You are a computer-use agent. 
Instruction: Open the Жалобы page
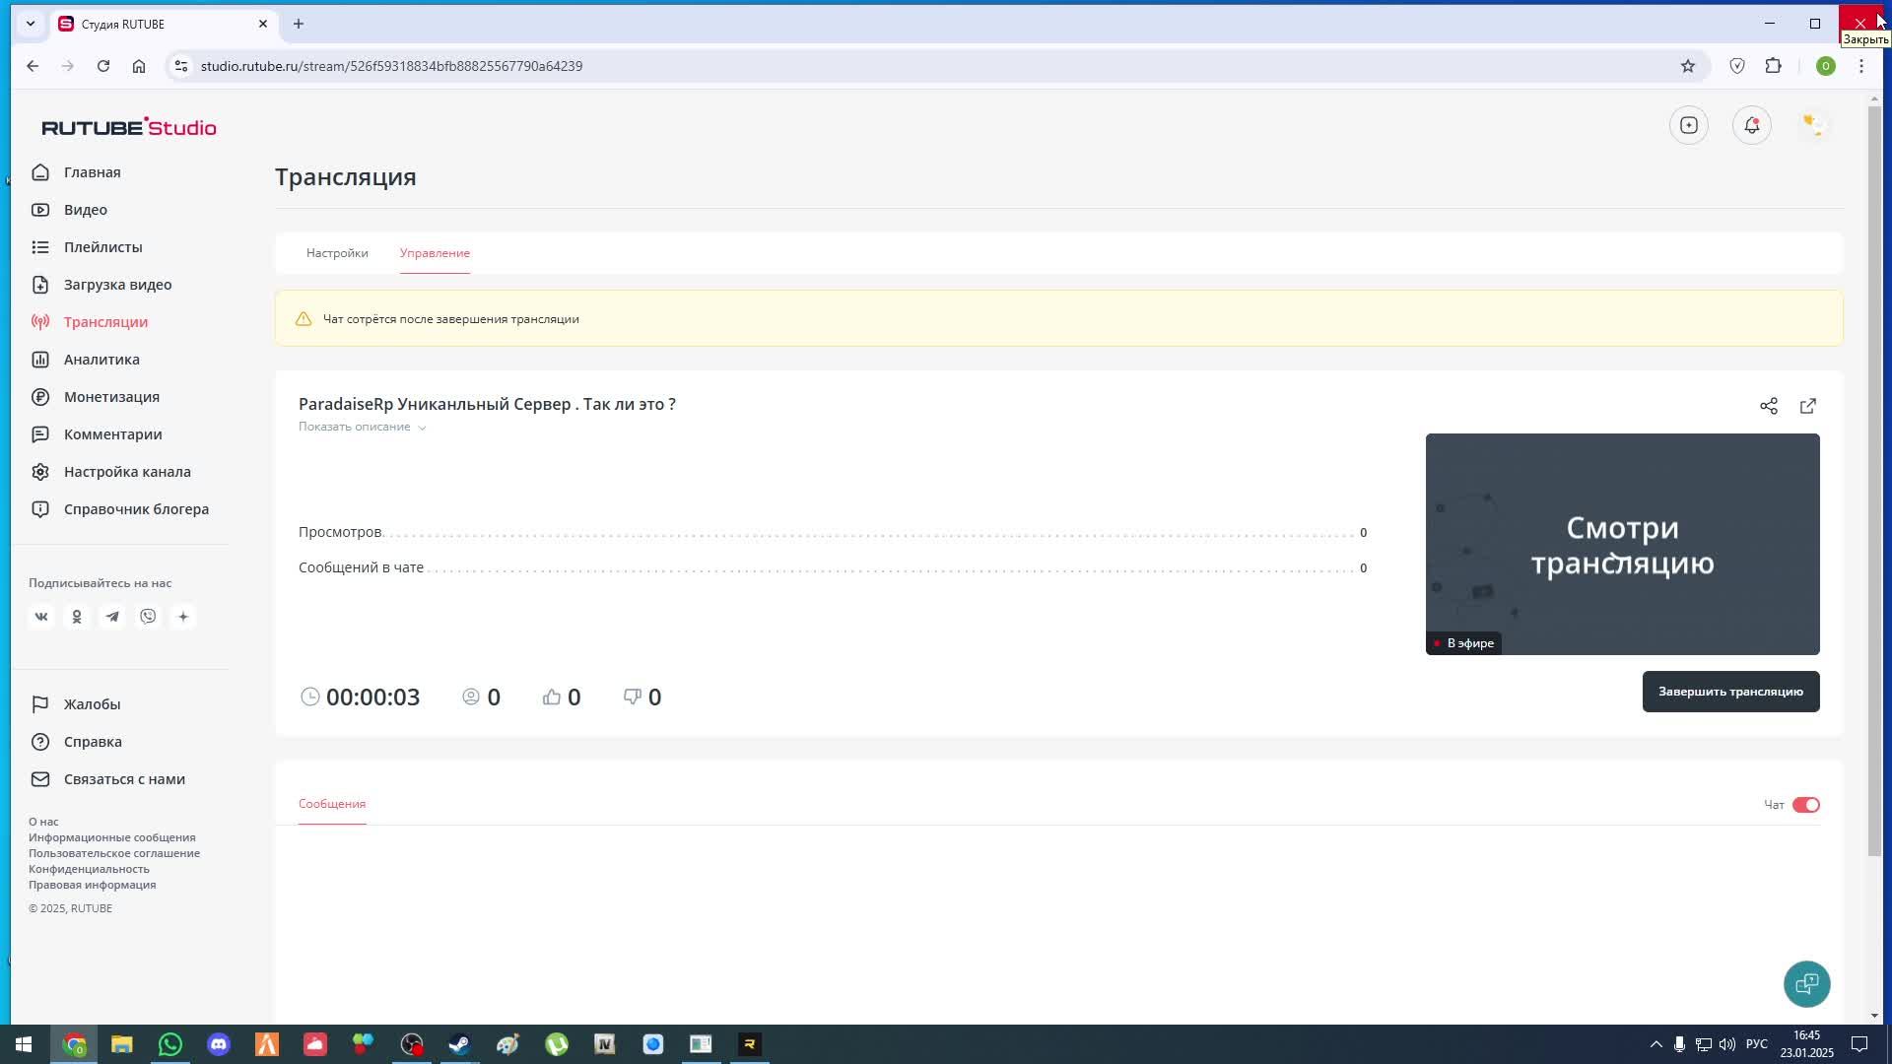coord(92,704)
